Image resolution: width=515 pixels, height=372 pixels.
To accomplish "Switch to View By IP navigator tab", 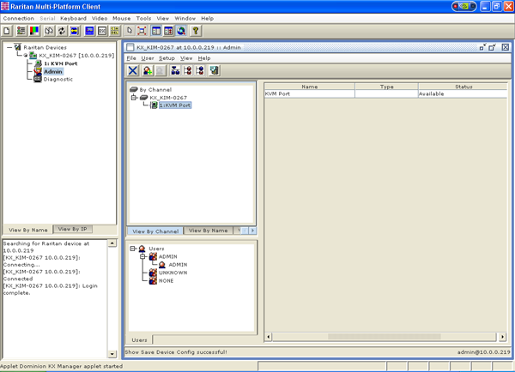I will 73,229.
